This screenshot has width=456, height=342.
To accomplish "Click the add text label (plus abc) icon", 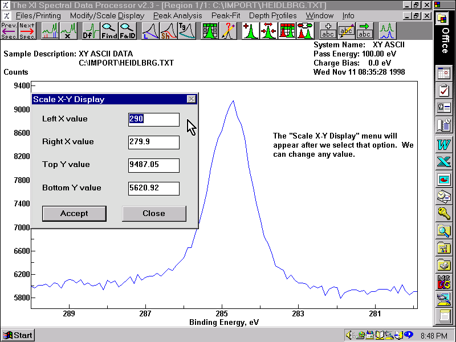I will click(328, 31).
